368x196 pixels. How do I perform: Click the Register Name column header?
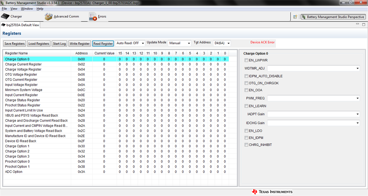[37, 53]
